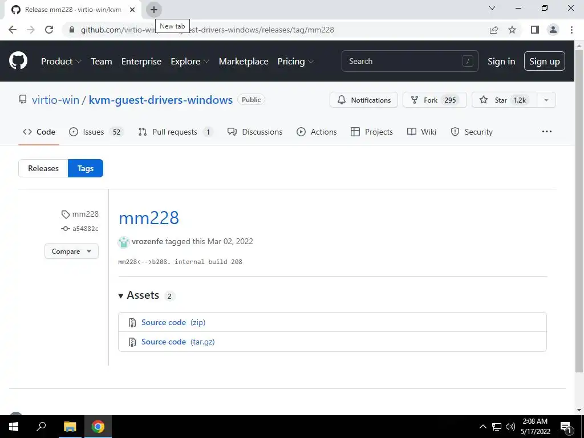
Task: Open Chrome's tab search chevron
Action: (492, 8)
